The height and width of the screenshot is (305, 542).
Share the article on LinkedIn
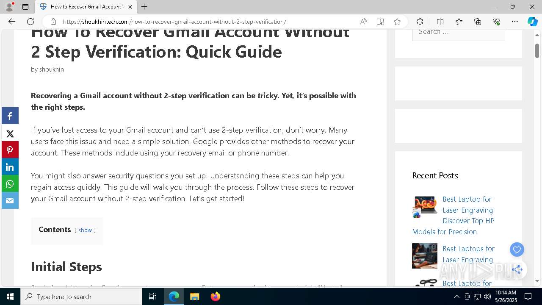[x=10, y=167]
